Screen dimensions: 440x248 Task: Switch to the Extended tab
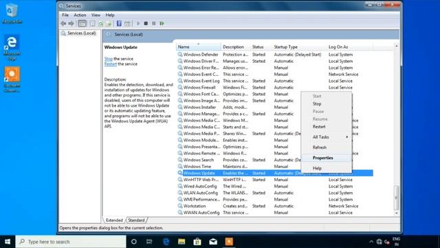click(x=114, y=220)
